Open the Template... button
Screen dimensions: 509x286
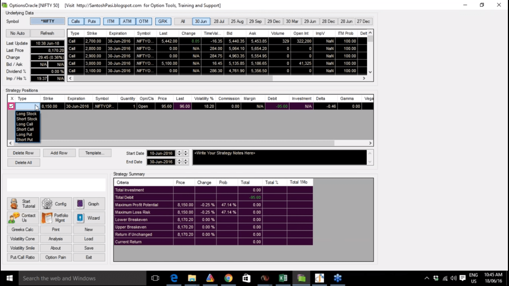click(x=95, y=153)
